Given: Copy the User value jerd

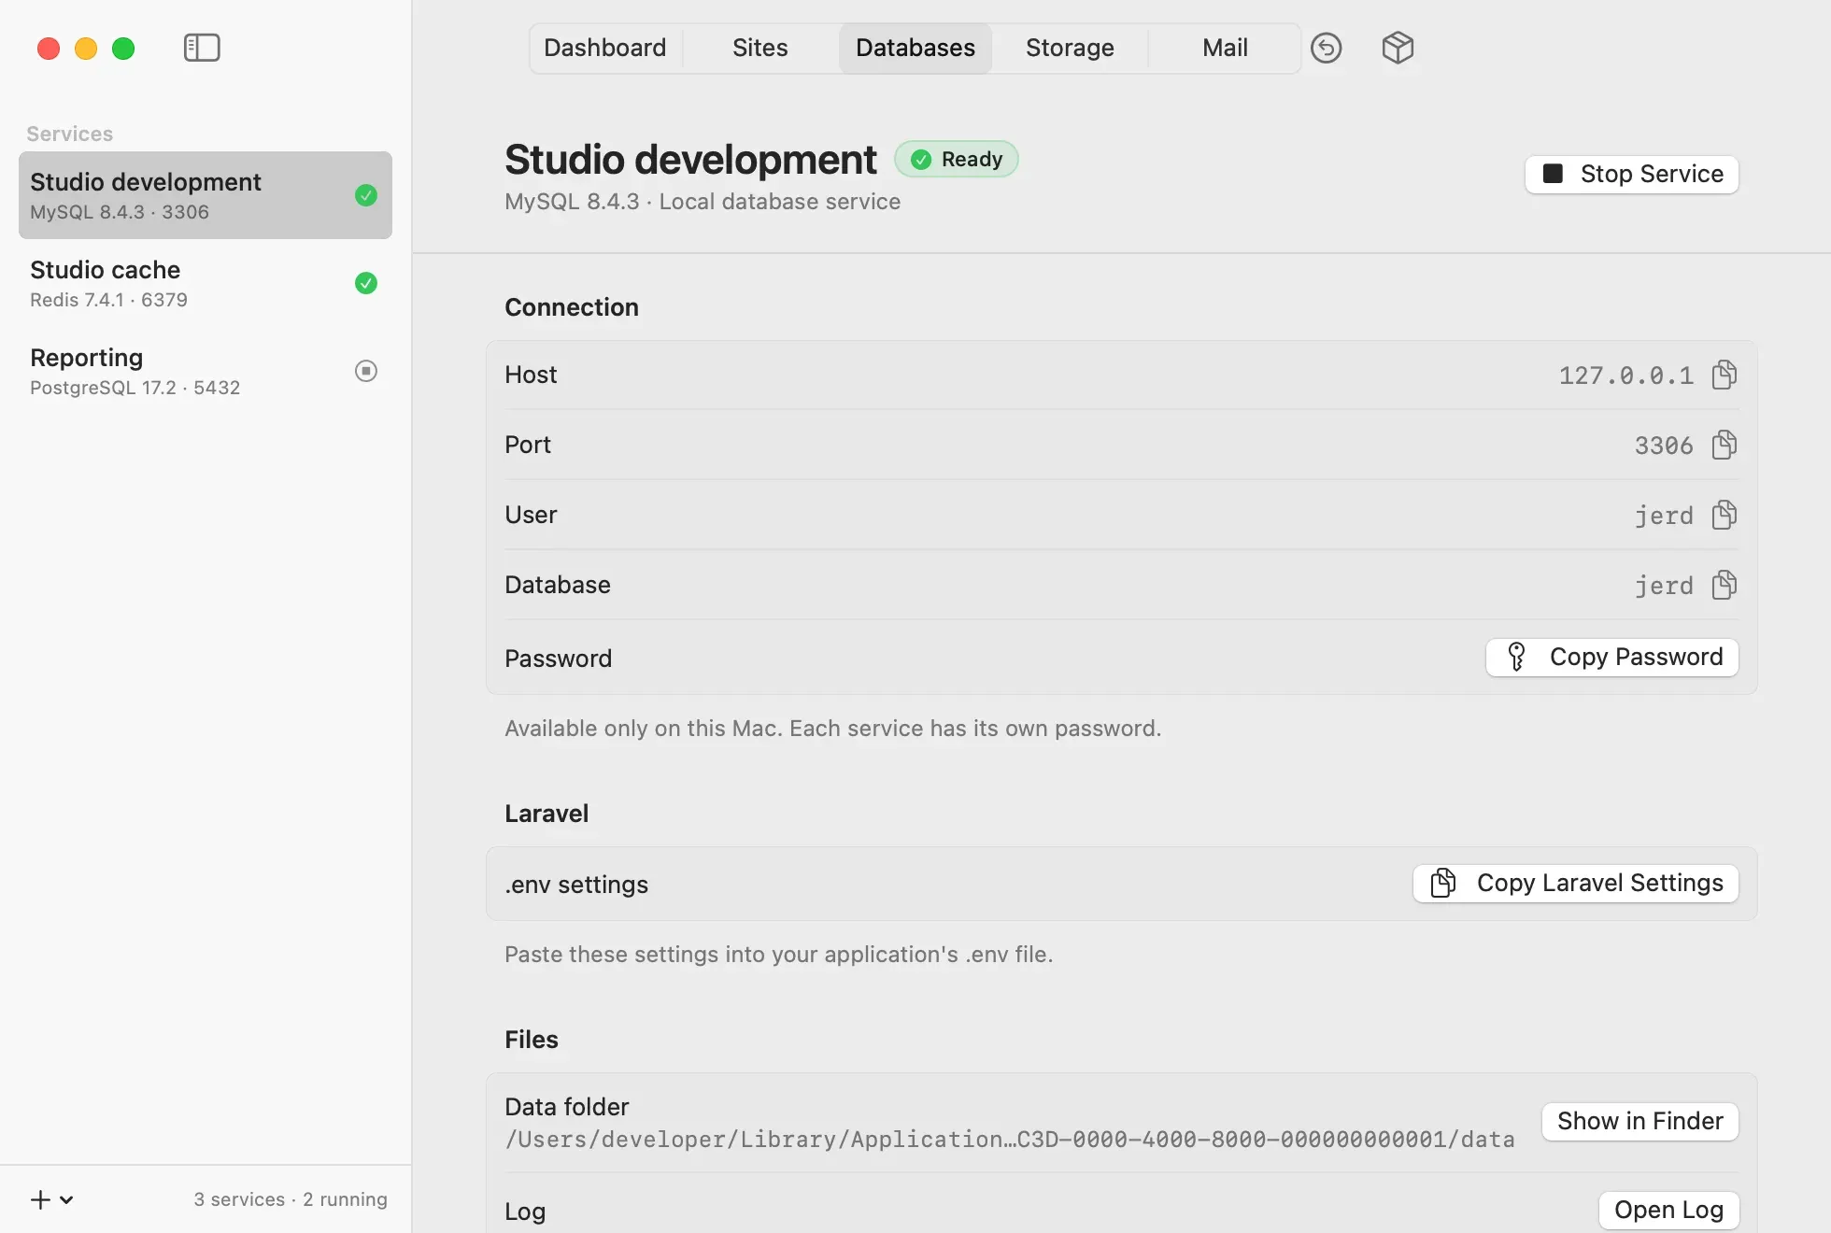Looking at the screenshot, I should tap(1725, 515).
